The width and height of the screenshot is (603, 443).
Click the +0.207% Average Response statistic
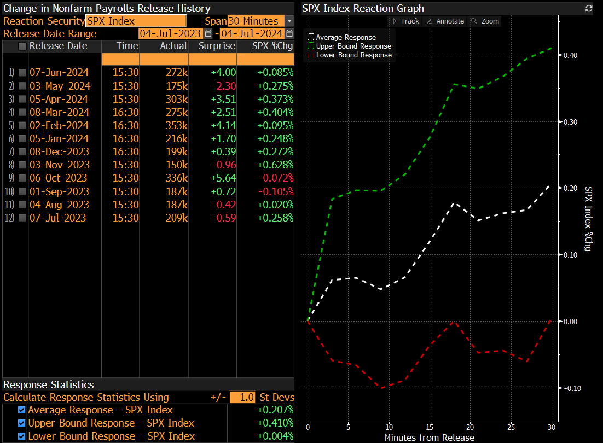(x=275, y=410)
